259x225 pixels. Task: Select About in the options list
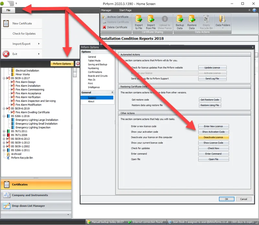92,101
